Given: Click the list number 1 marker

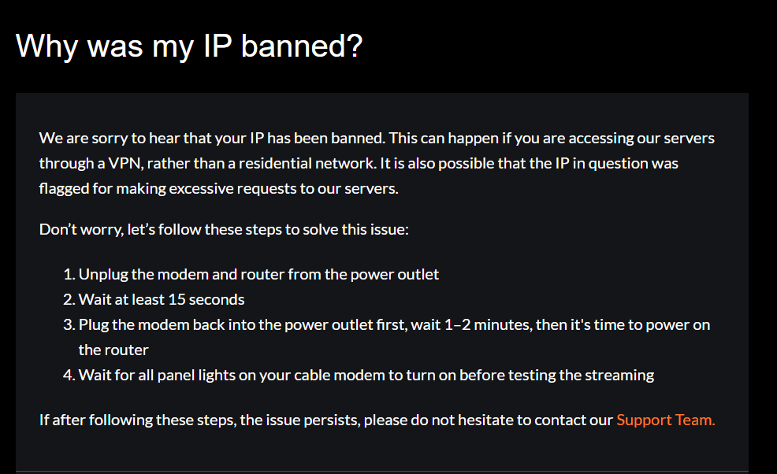Looking at the screenshot, I should [69, 274].
